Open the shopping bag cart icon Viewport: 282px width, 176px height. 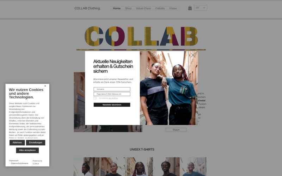(x=190, y=8)
